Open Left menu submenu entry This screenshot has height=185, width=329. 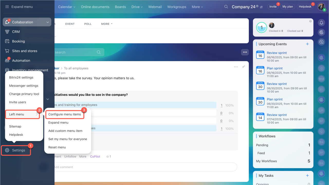coord(23,114)
